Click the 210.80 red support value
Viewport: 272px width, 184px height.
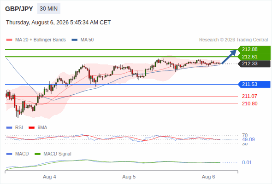tap(249, 103)
